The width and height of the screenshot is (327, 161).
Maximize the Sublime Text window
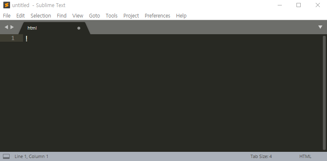(299, 5)
